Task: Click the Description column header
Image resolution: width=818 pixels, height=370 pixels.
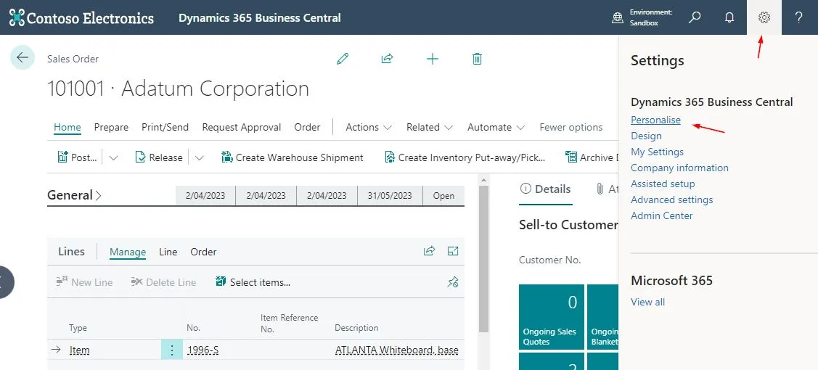Action: pyautogui.click(x=356, y=328)
